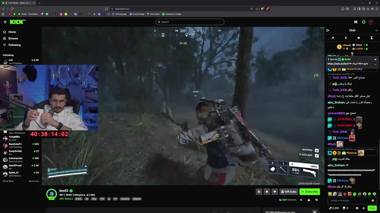Viewport: 380px width, 213px height.
Task: Open the Brave Shields lion icon
Action: (262, 9)
